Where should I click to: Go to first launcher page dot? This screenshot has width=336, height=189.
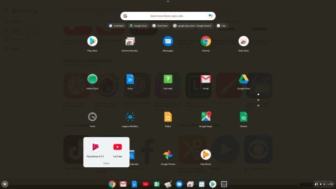(258, 94)
